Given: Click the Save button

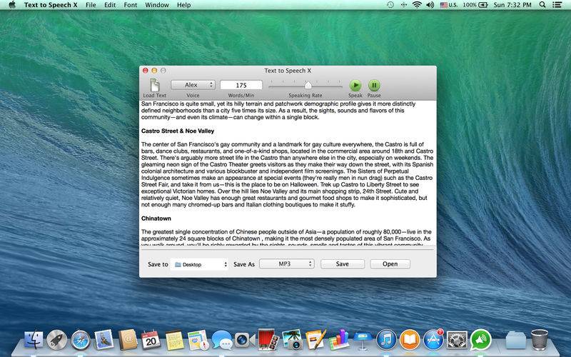Looking at the screenshot, I should [x=343, y=263].
